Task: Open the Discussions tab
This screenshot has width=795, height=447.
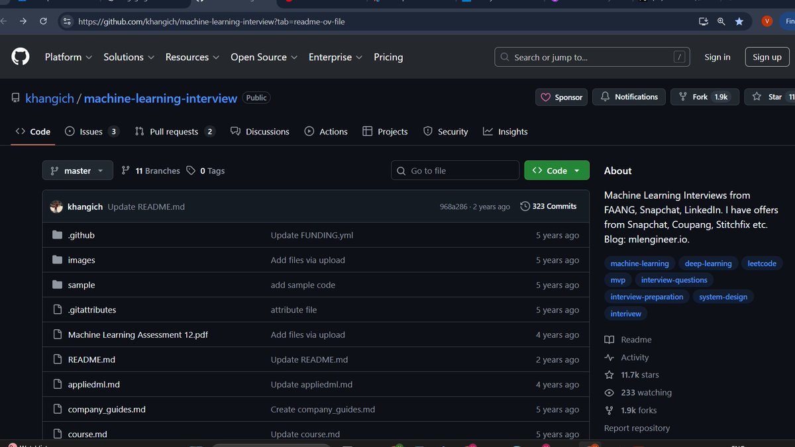Action: tap(260, 132)
